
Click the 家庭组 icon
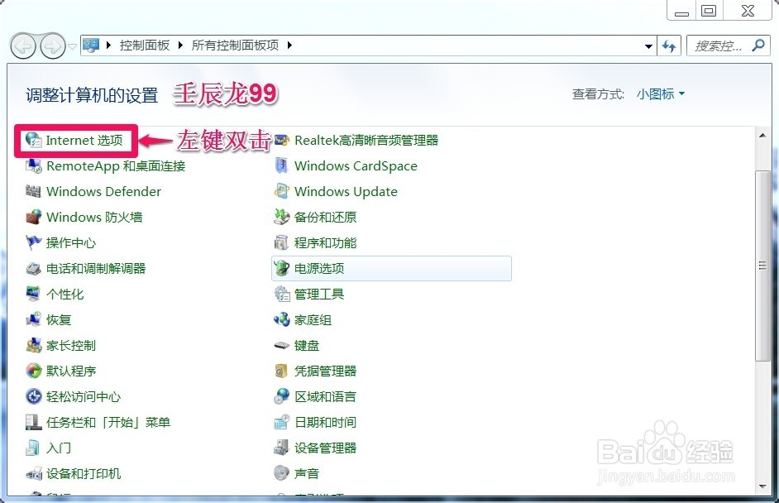[x=282, y=319]
